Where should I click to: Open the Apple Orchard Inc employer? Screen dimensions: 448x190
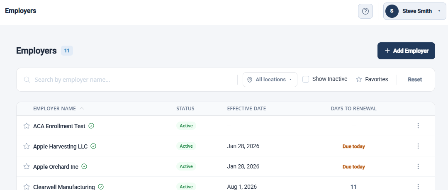click(56, 167)
